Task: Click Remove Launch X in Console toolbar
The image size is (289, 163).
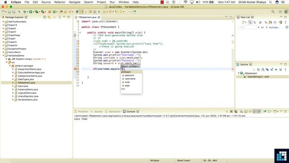Action: [231, 111]
